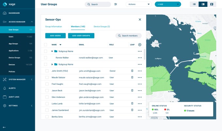The width and height of the screenshot is (222, 131).
Task: Select John Smith checkbox
Action: [47, 71]
